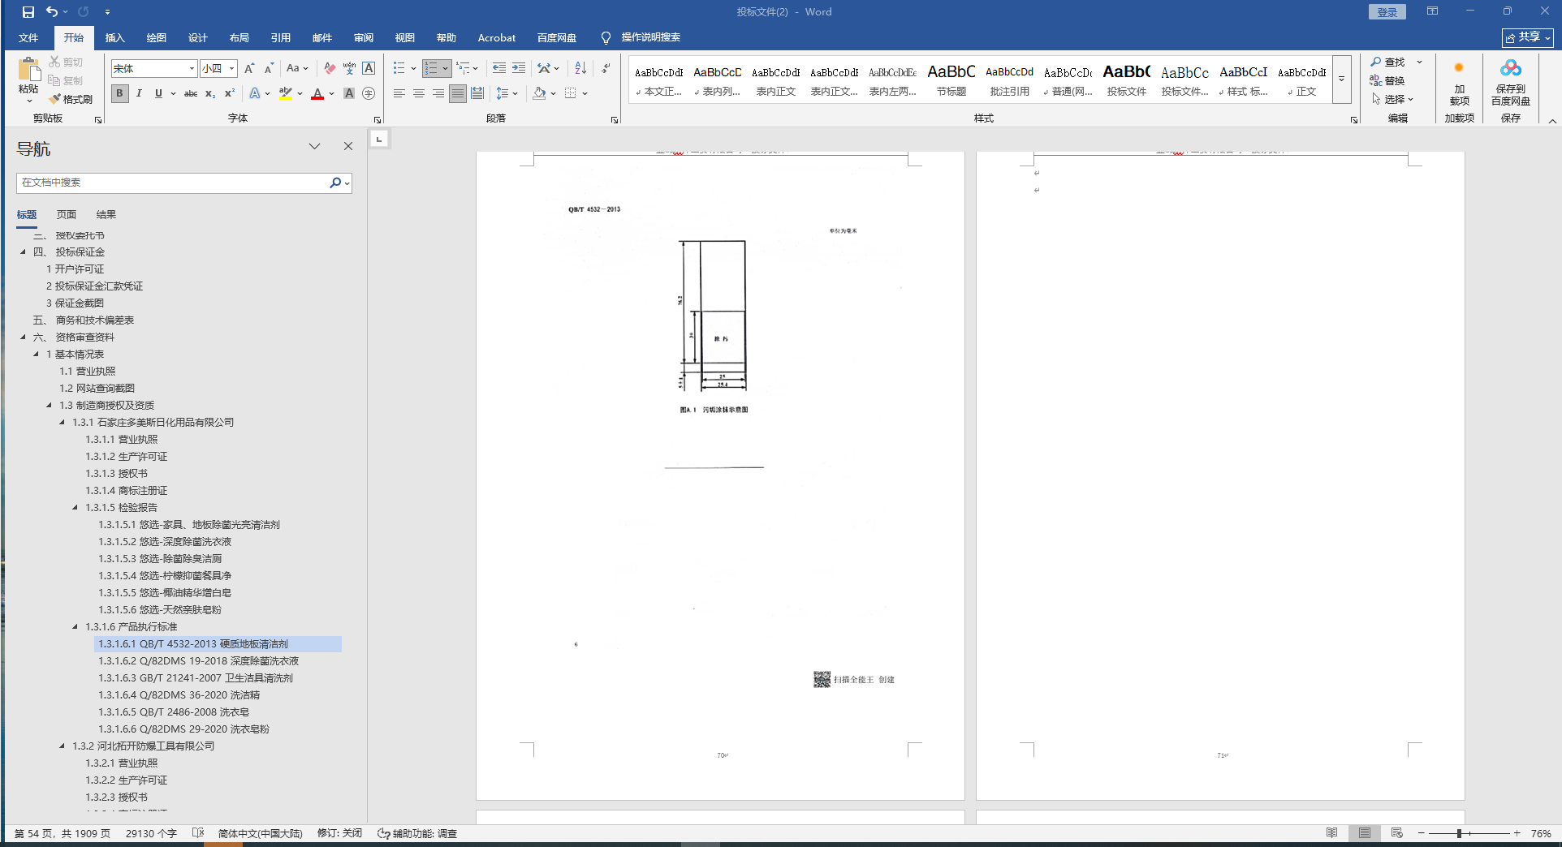Viewport: 1562px width, 847px height.
Task: Toggle italic formatting
Action: 139,93
